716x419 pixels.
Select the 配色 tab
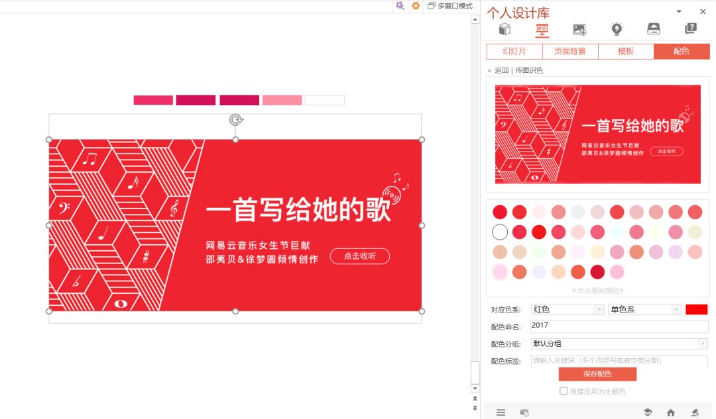[x=682, y=52]
